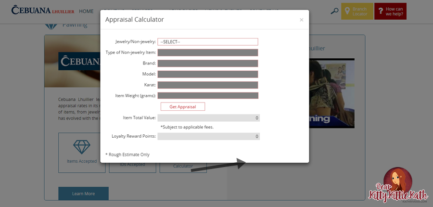This screenshot has height=207, width=433.
Task: Go to HOME in the navigation bar
Action: (x=86, y=12)
